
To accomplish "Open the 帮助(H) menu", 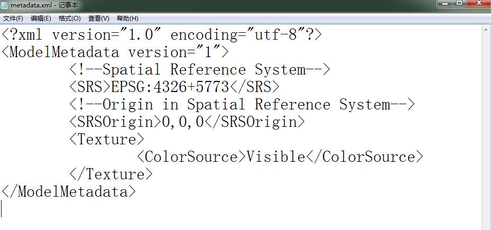I will click(x=127, y=19).
